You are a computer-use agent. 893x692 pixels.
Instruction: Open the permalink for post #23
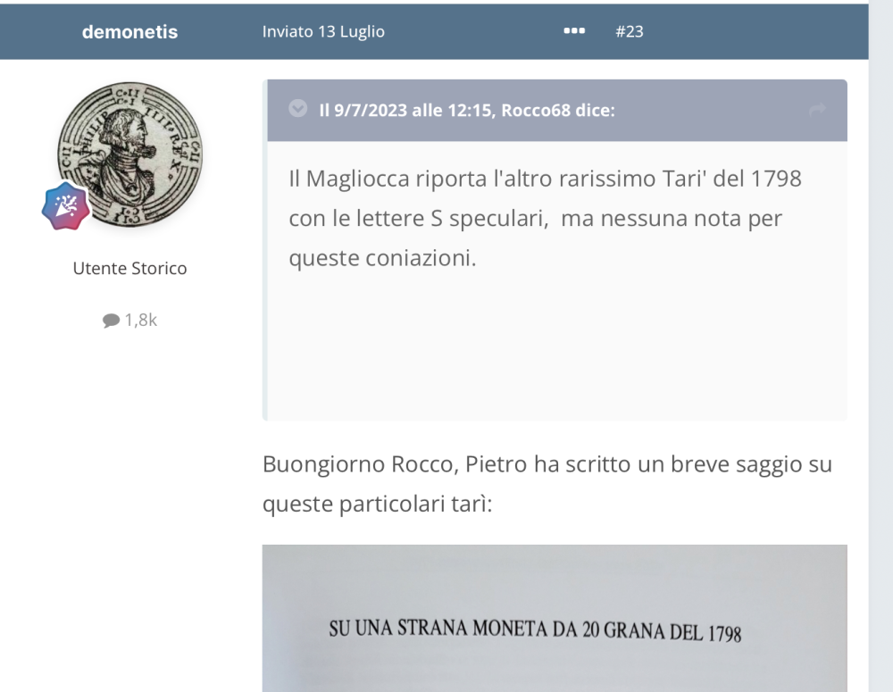(x=630, y=31)
